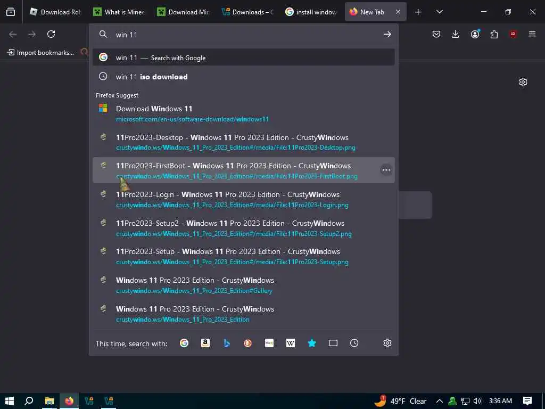Switch to install windows Google tab
The width and height of the screenshot is (545, 409).
[x=311, y=12]
